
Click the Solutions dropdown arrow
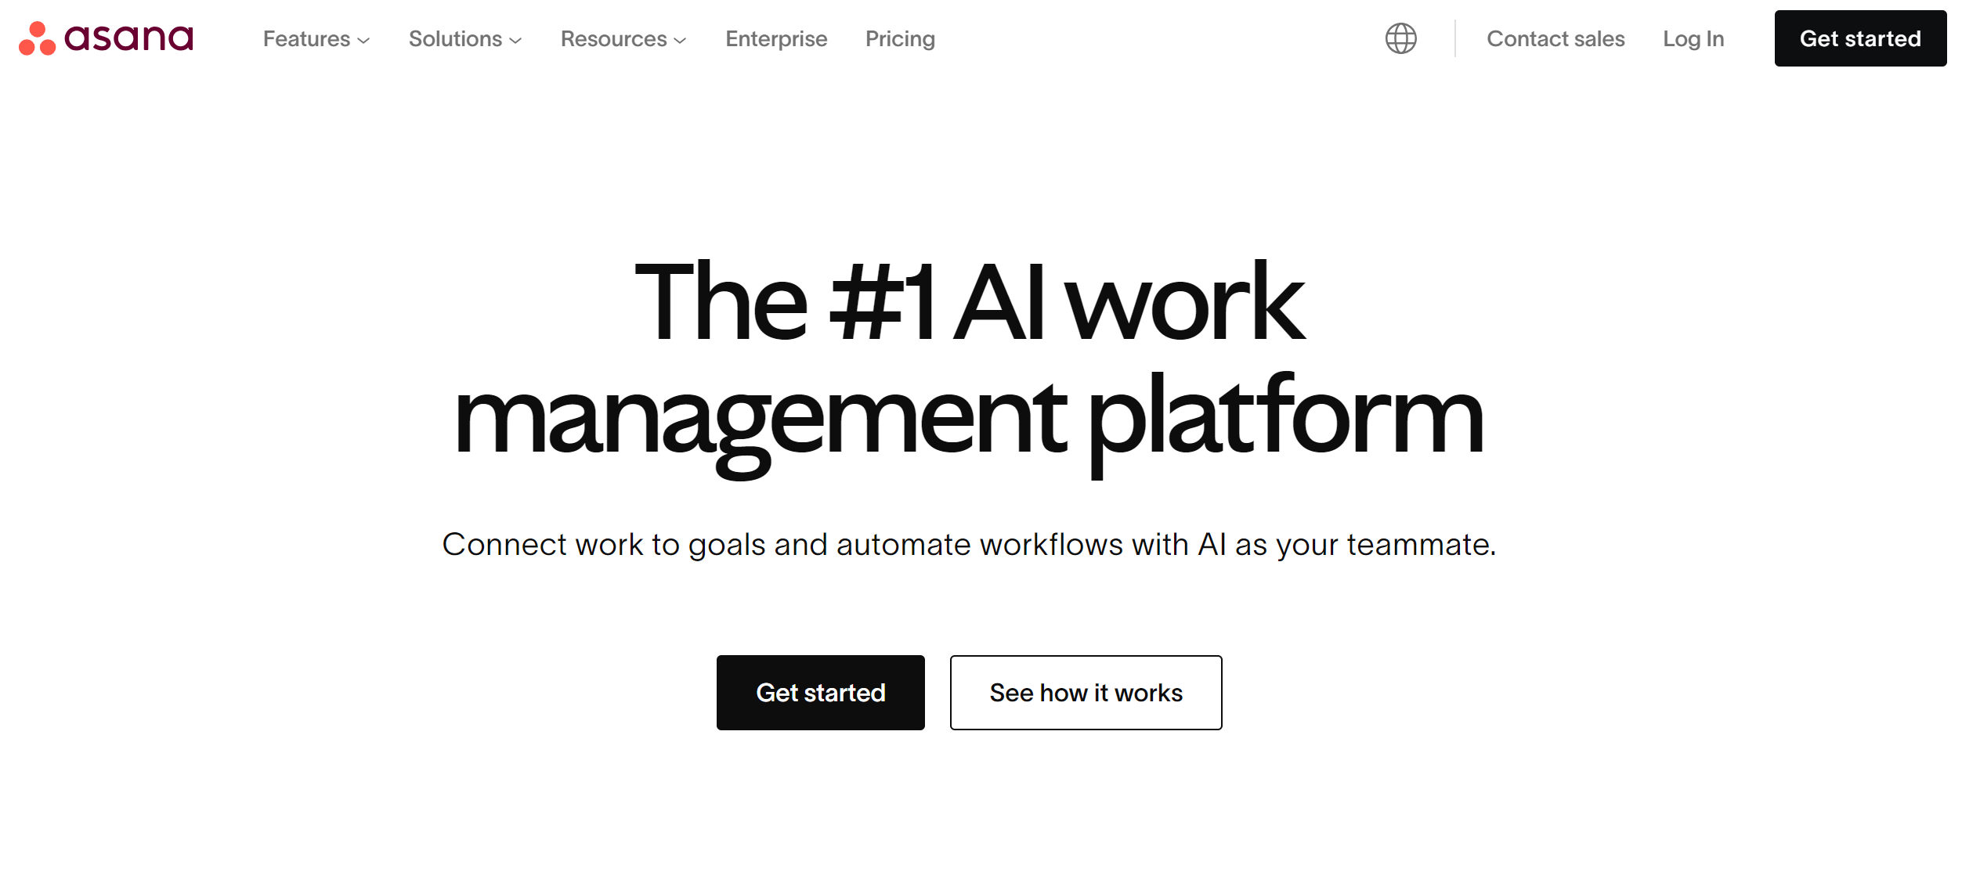(516, 39)
